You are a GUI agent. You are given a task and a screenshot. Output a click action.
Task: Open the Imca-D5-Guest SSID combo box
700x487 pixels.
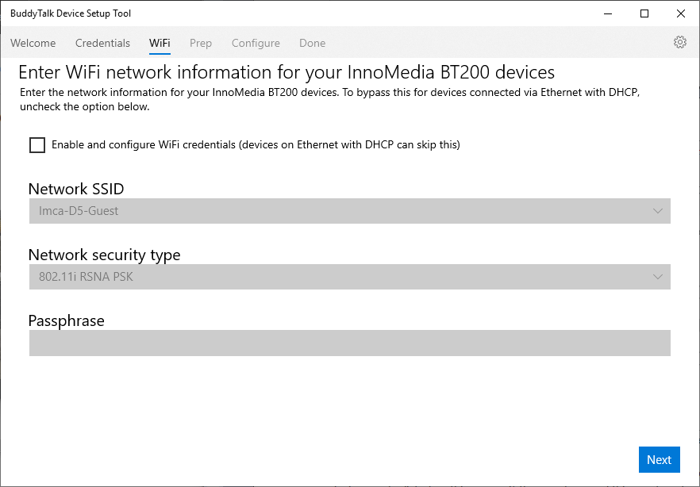point(349,211)
